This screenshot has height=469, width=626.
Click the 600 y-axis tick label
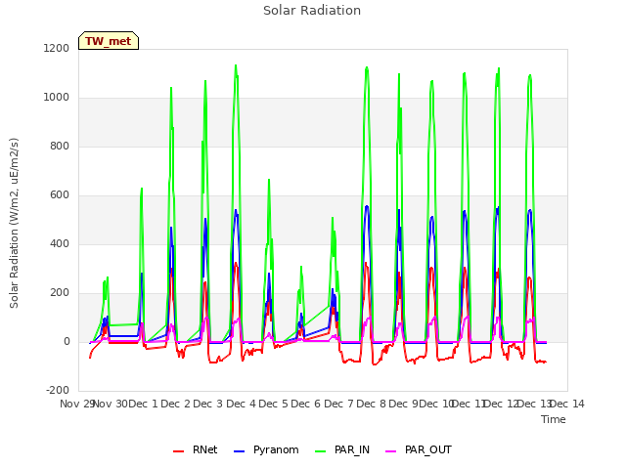(x=60, y=195)
